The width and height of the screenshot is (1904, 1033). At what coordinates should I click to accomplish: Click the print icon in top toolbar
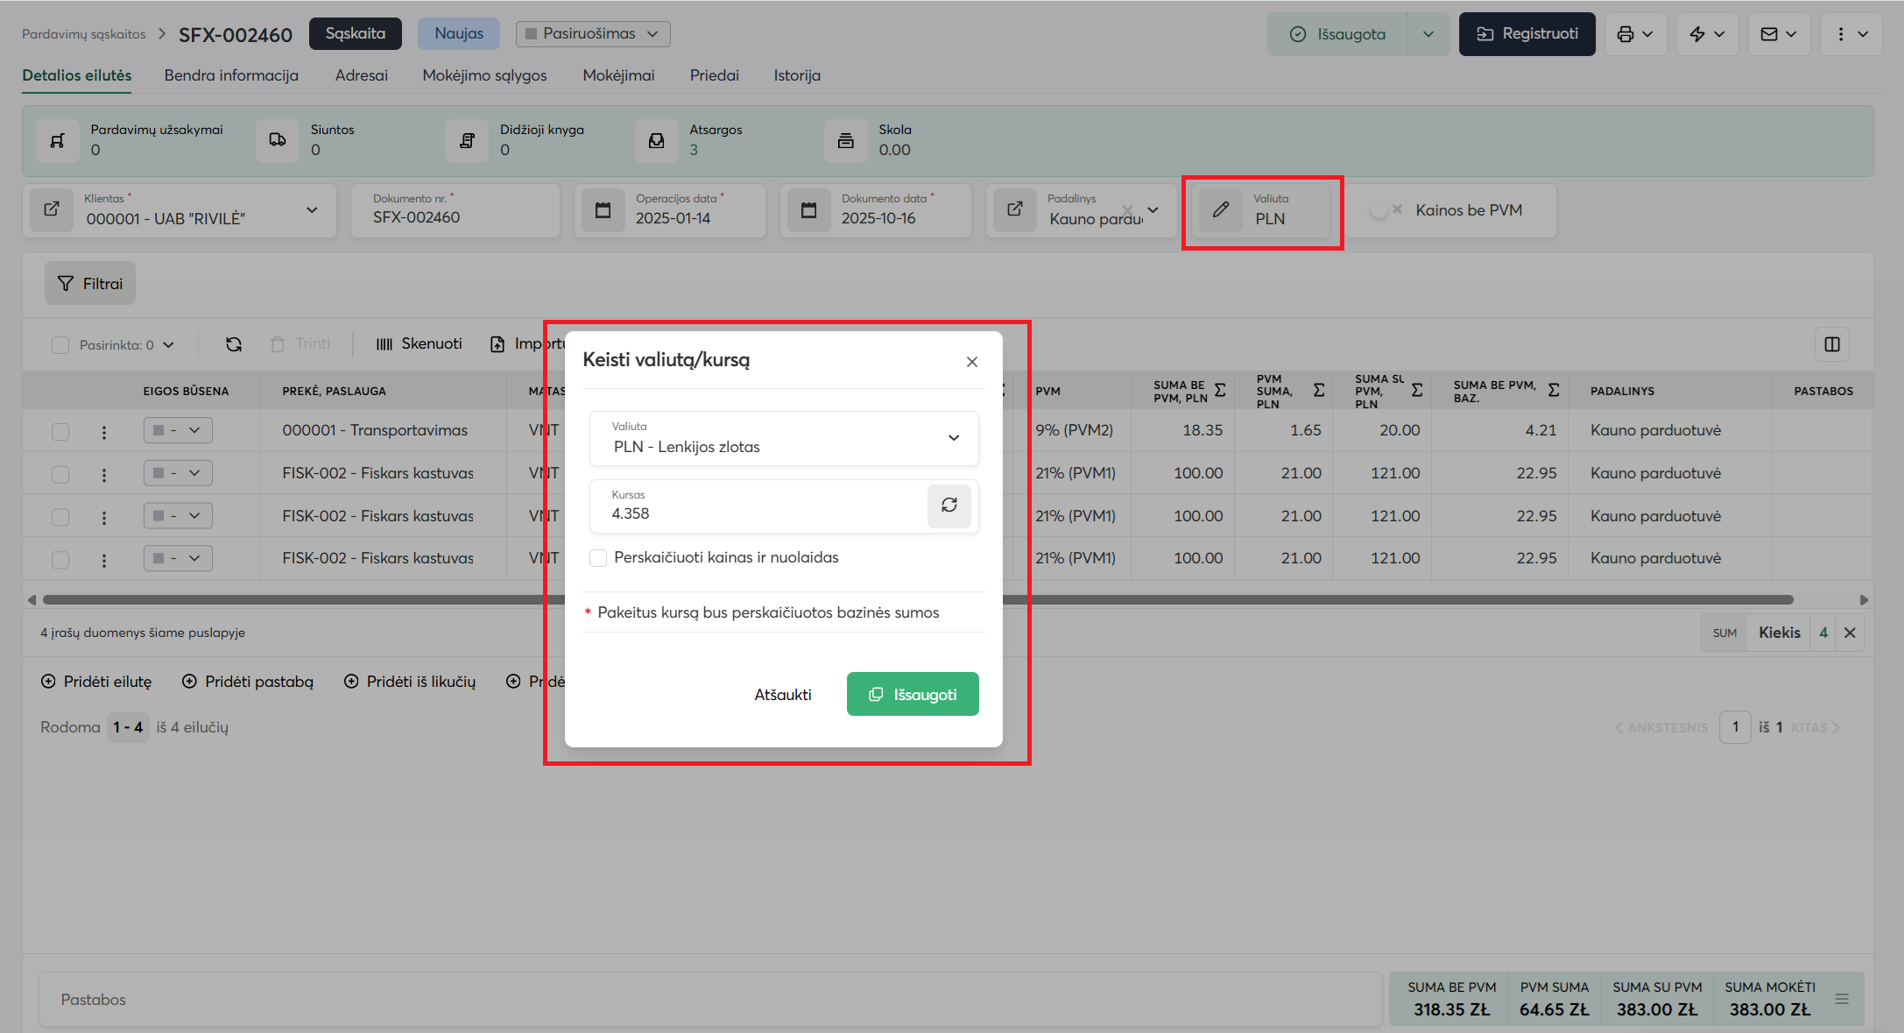pyautogui.click(x=1626, y=34)
